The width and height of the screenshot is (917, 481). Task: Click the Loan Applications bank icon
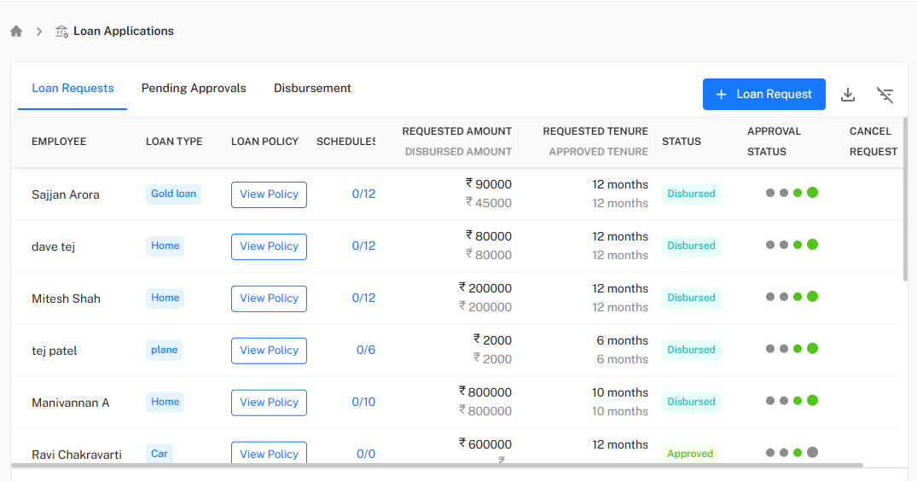click(x=61, y=32)
